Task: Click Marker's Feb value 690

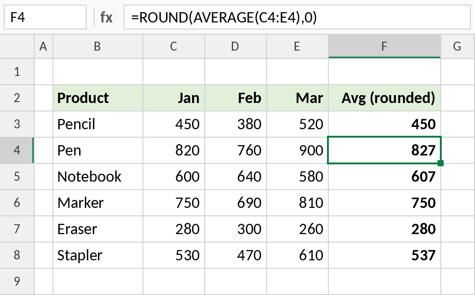Action: point(235,203)
